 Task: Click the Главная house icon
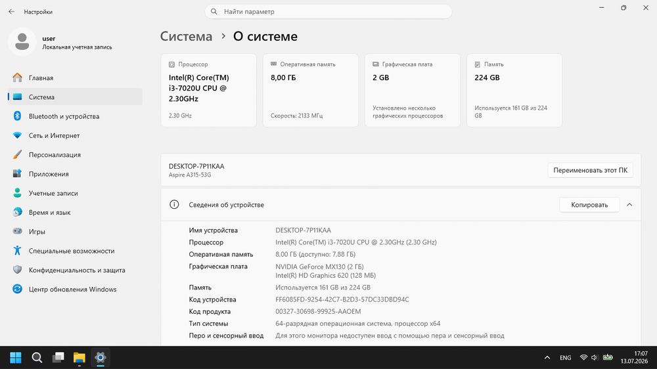tap(17, 77)
